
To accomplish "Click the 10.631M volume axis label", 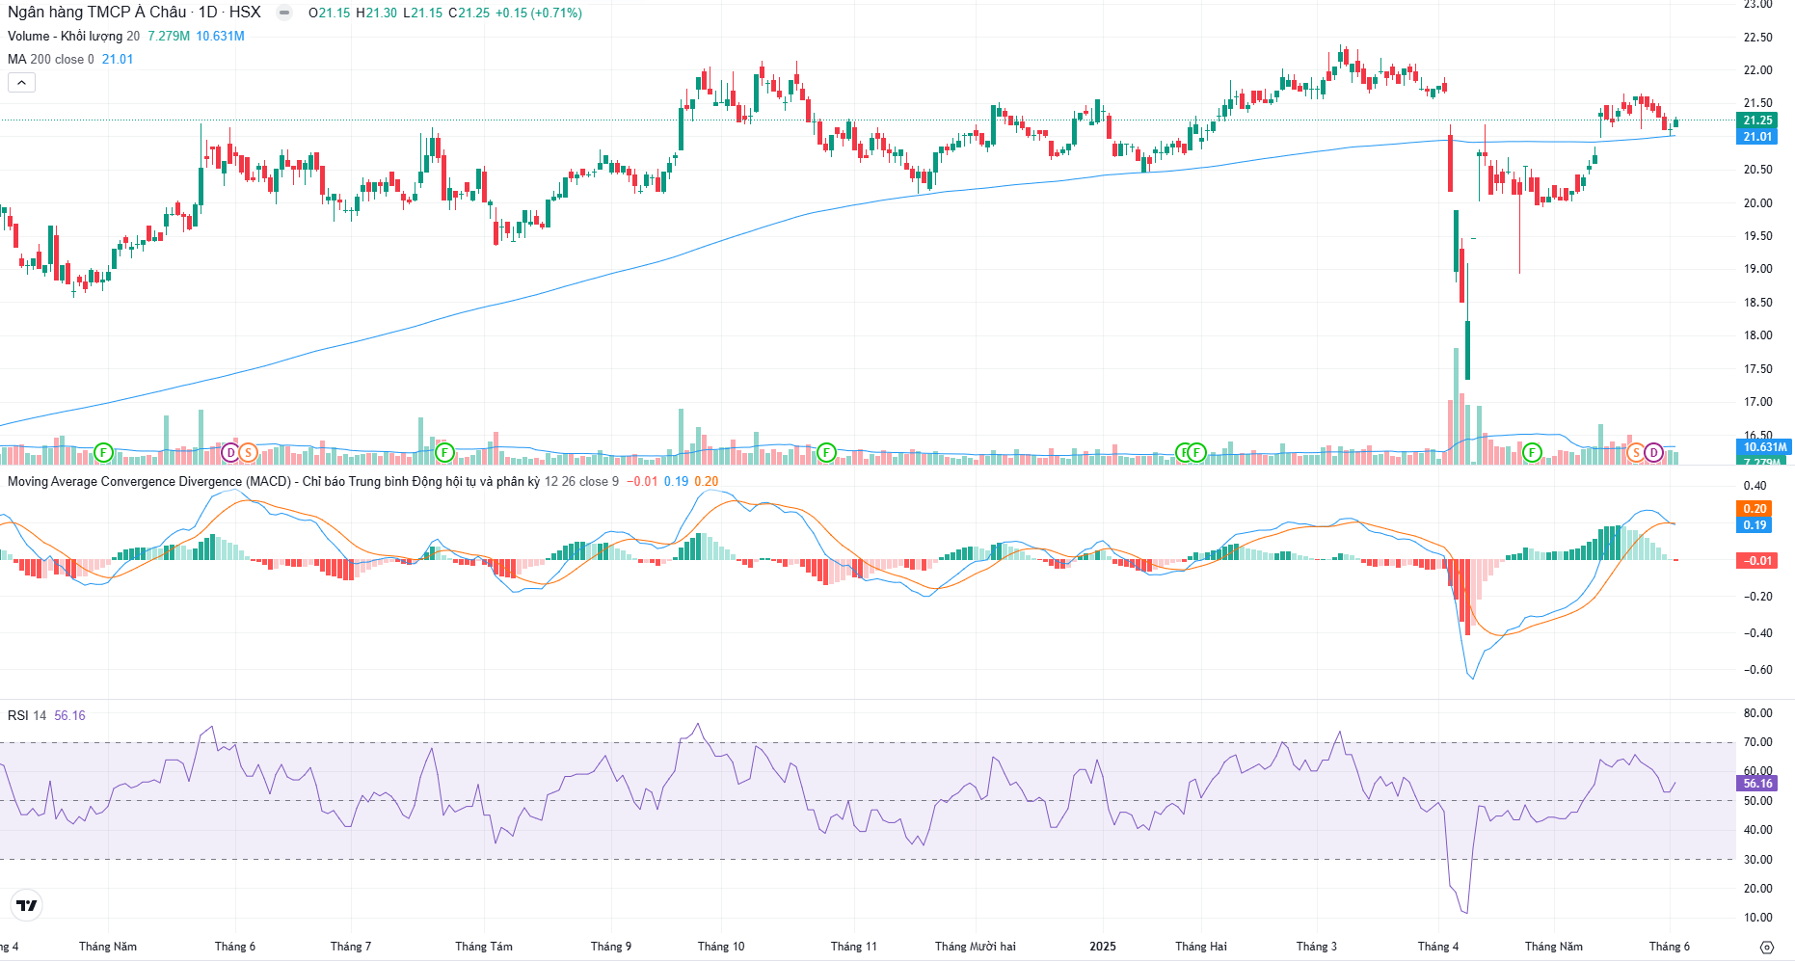I will pos(1764,447).
